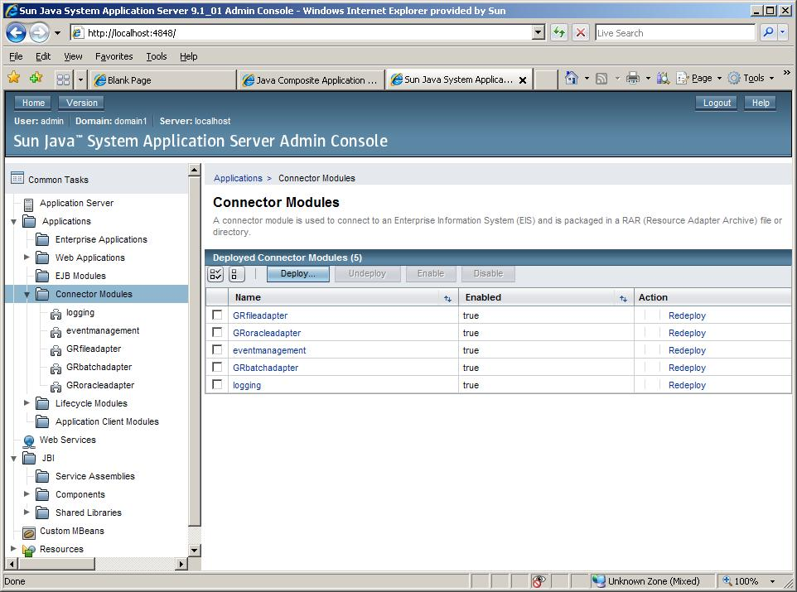Check the eventmanagement row checkbox
This screenshot has height=592, width=797.
[217, 349]
